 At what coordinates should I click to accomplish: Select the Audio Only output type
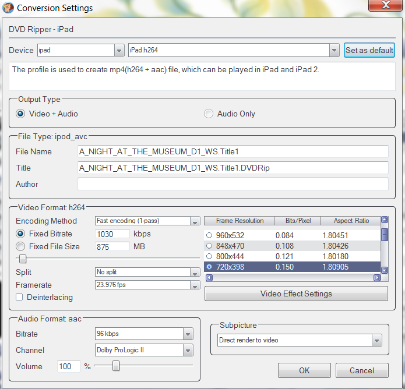209,114
